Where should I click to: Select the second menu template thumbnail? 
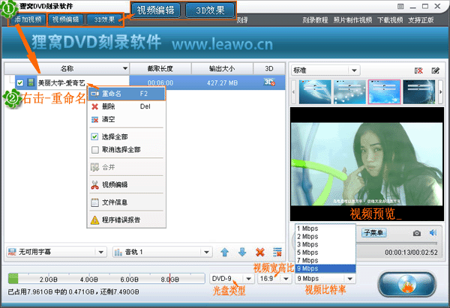tap(349, 92)
